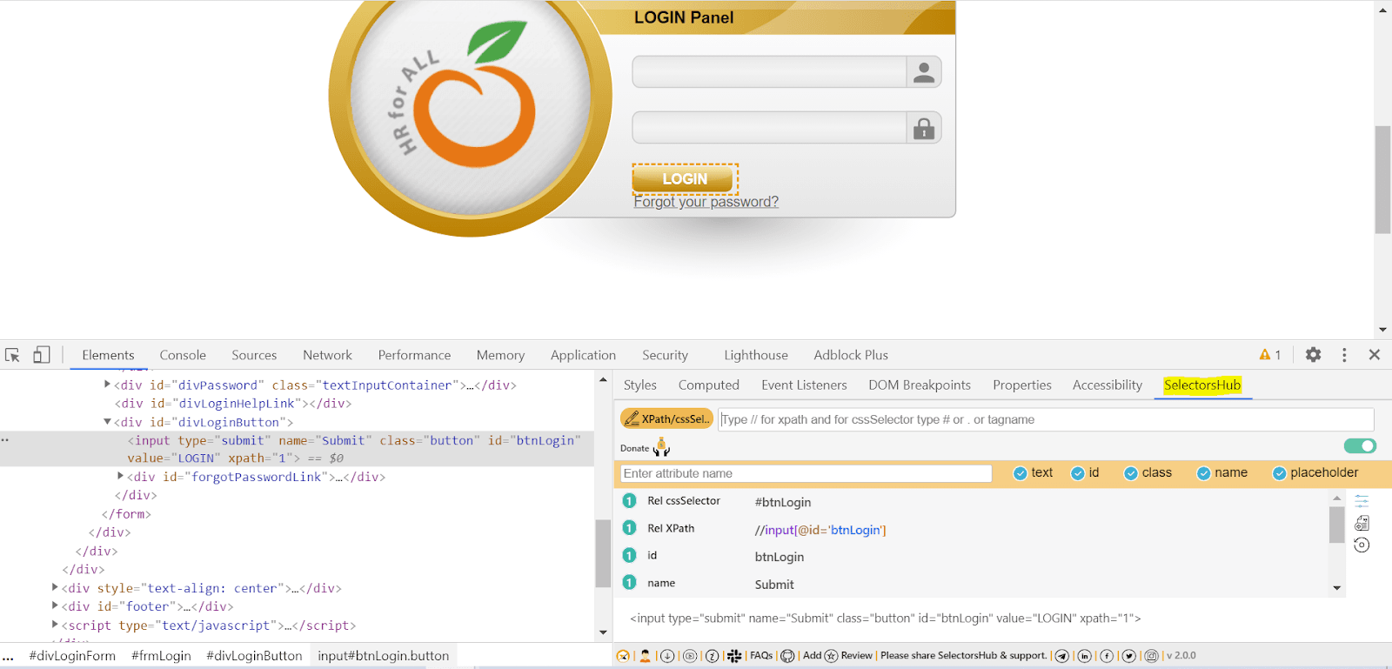Click the SelectorsHub results scrollbar thumb
This screenshot has height=669, width=1392.
pos(1337,525)
